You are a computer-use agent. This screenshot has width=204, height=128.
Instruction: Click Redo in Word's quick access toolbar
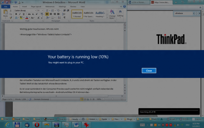pyautogui.click(x=15, y=2)
